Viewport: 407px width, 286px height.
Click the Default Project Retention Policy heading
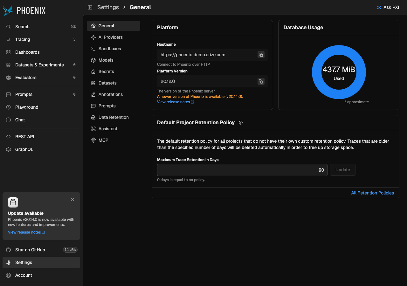coord(196,123)
